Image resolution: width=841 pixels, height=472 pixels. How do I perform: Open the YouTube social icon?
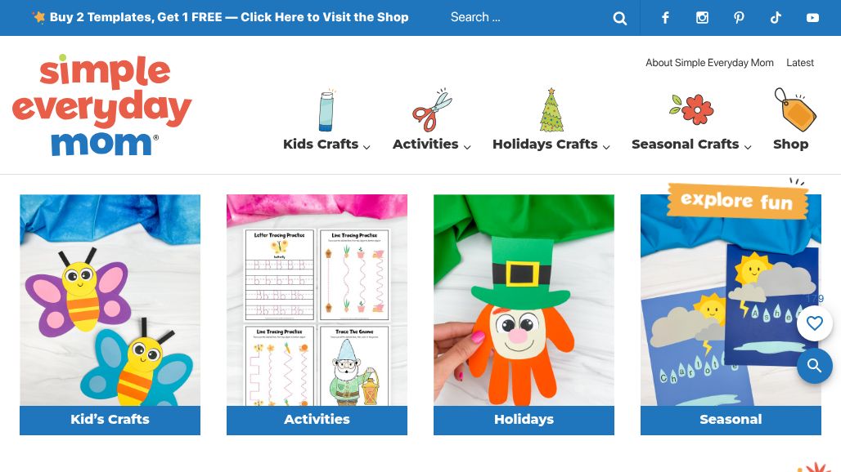pyautogui.click(x=812, y=18)
